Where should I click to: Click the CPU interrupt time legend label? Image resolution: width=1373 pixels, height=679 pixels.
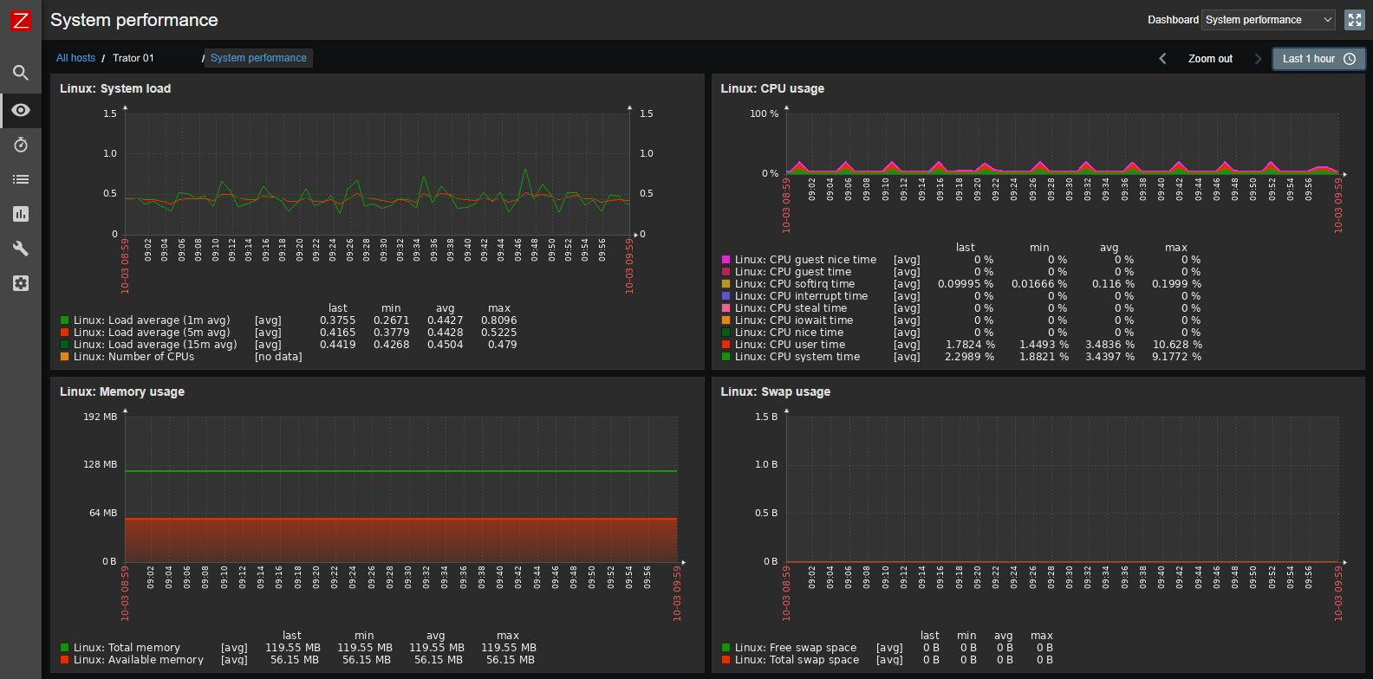(x=801, y=296)
